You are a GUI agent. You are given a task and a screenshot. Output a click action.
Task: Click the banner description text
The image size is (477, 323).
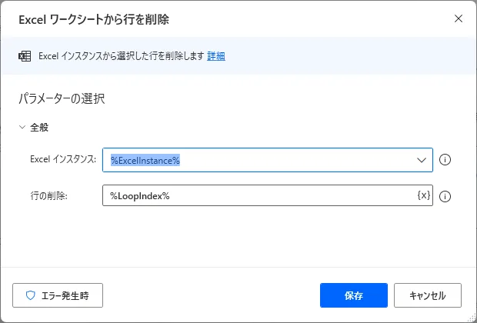tap(121, 56)
